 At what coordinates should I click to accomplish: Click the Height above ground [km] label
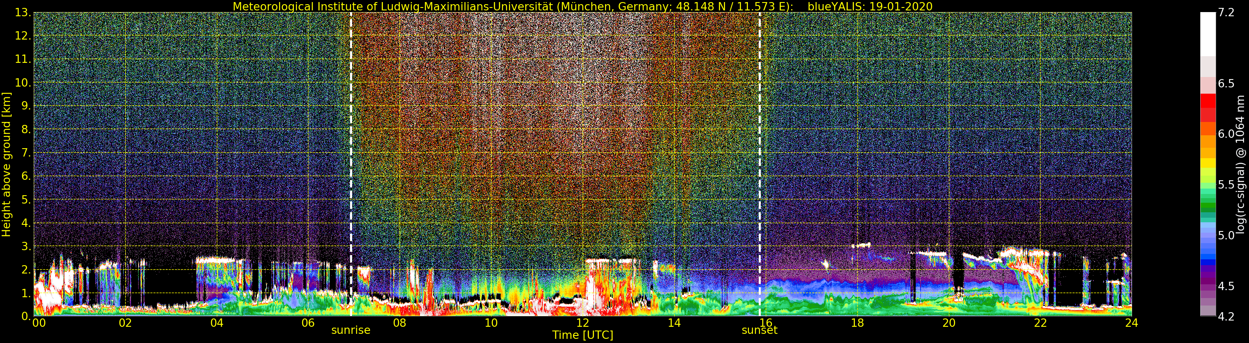[x=6, y=164]
